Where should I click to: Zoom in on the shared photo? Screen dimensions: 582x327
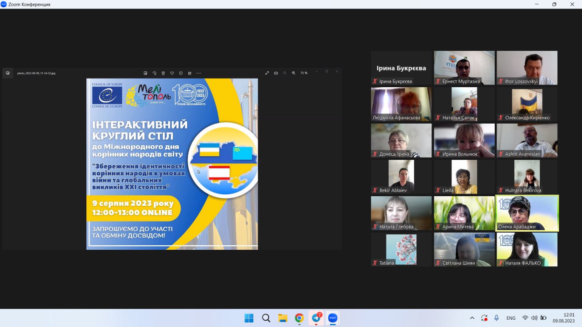point(294,73)
